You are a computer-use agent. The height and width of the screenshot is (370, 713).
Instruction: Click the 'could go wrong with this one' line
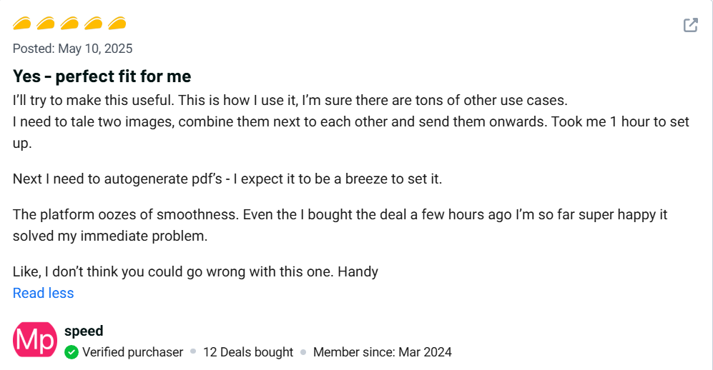[x=195, y=271]
